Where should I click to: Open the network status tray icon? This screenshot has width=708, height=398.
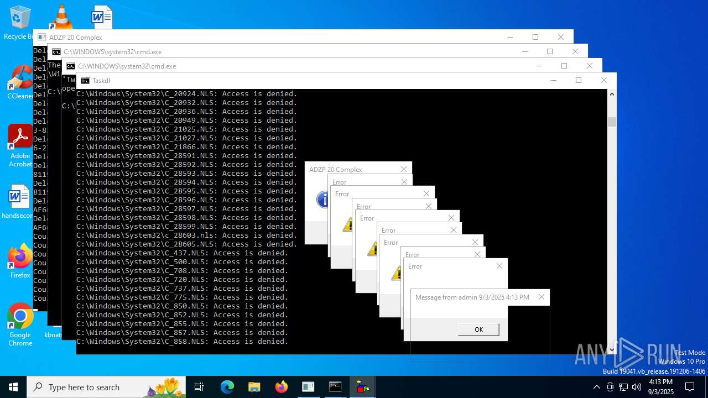[623, 387]
